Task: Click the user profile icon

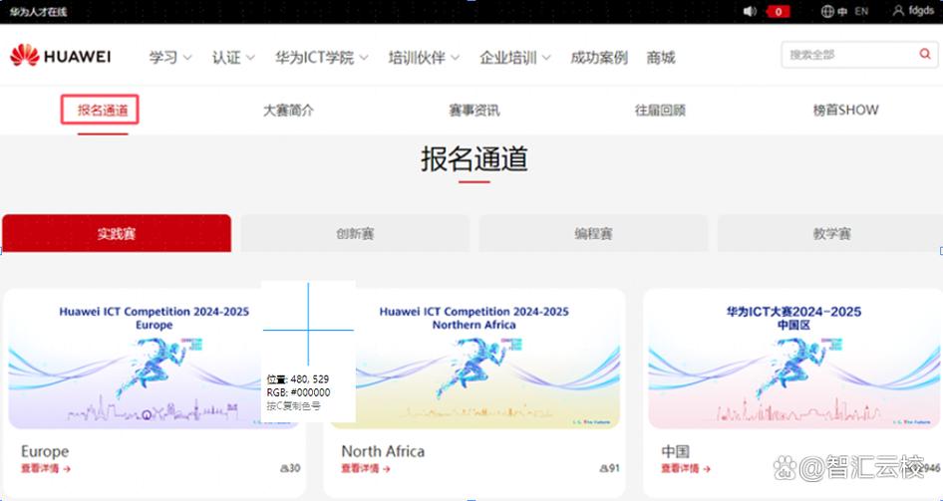Action: 898,11
